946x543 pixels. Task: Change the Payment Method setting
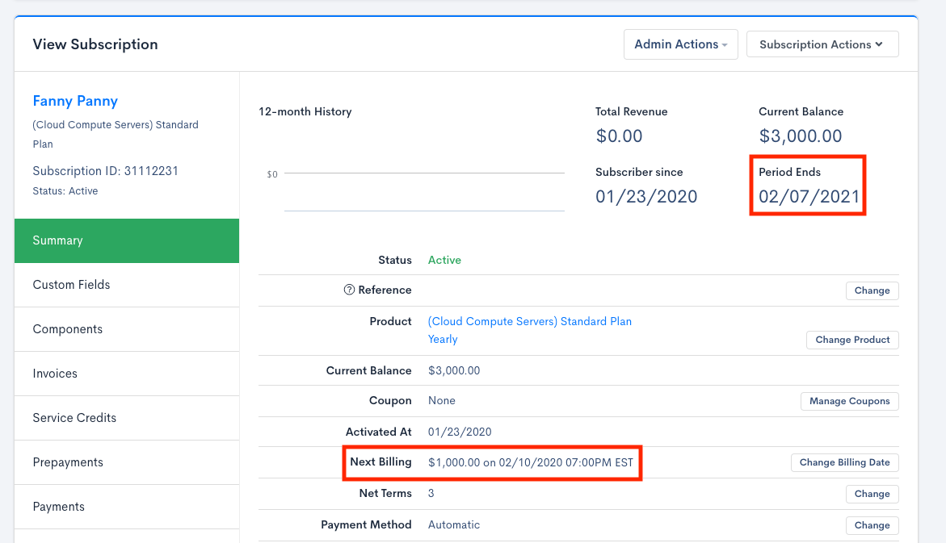[872, 525]
